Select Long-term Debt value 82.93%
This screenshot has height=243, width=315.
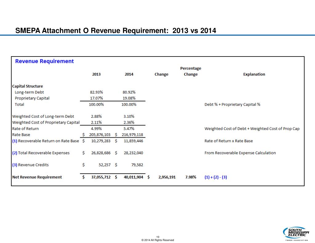pos(96,92)
